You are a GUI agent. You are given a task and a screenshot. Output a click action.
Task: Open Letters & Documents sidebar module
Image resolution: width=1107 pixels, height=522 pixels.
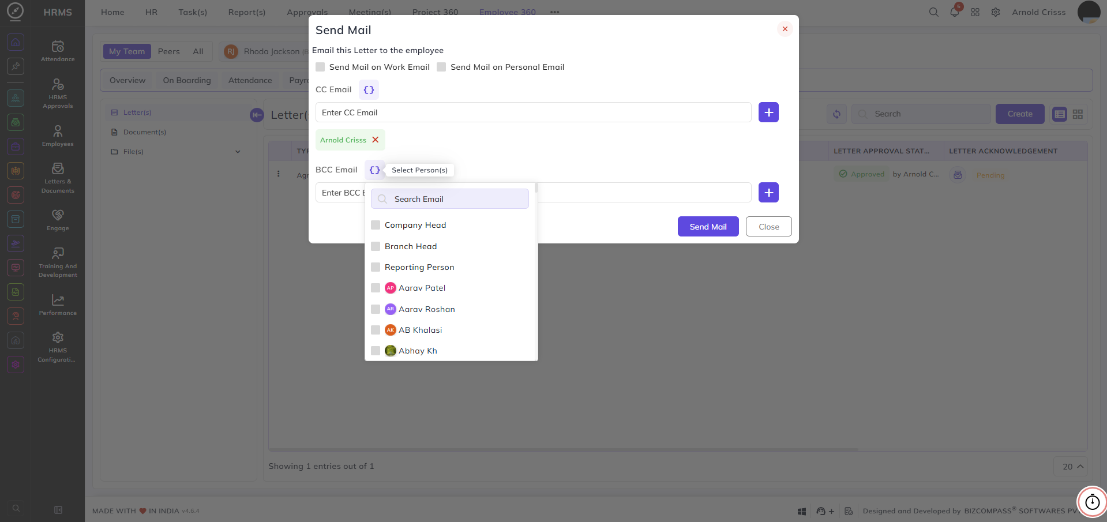coord(58,178)
